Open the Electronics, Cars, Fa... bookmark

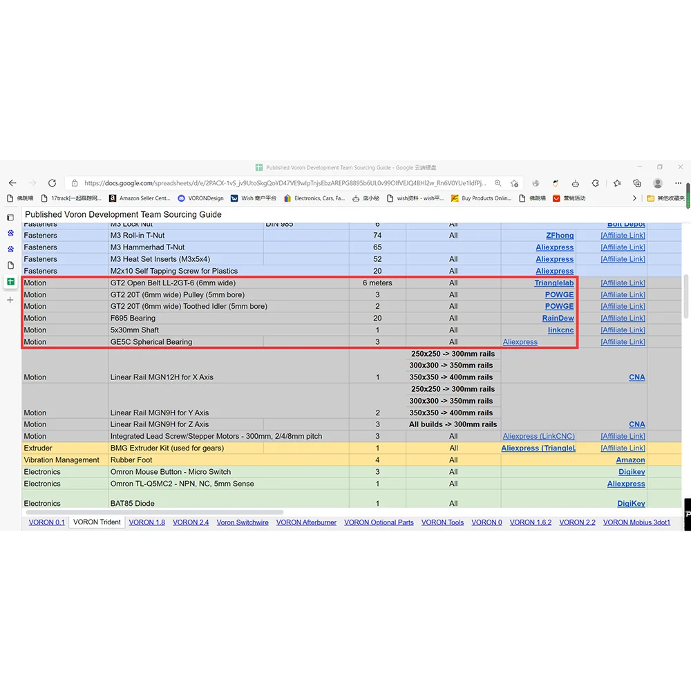click(314, 198)
